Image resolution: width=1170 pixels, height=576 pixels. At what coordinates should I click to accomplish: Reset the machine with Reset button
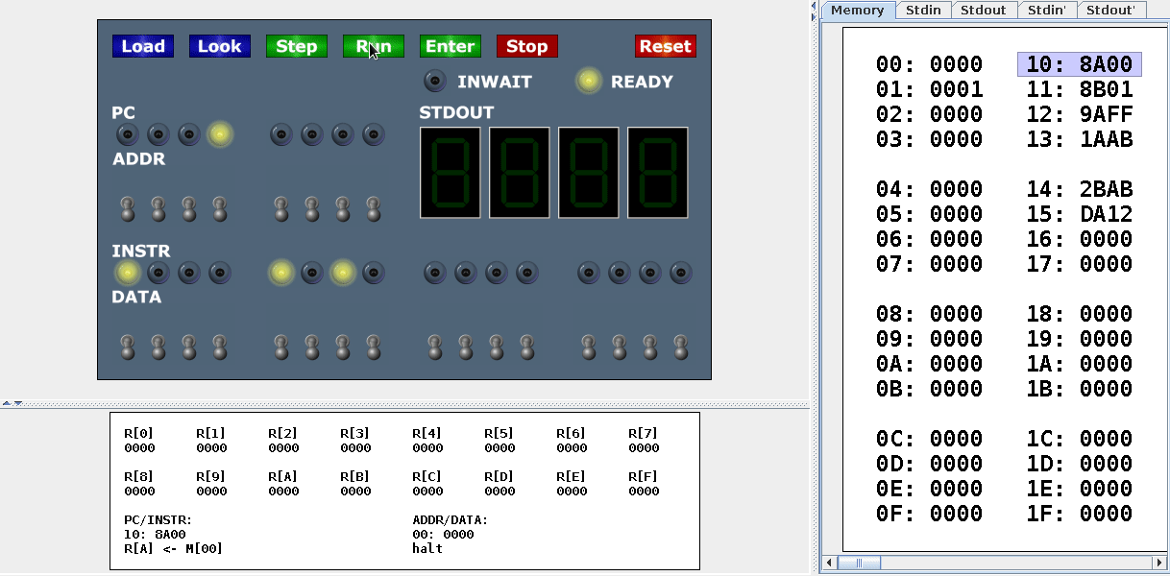(665, 46)
